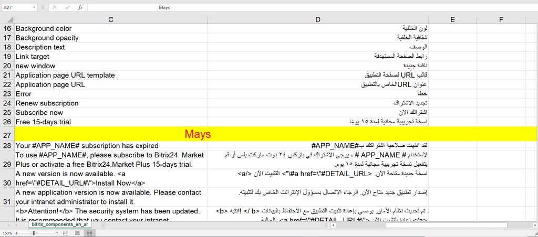Select cell 'A new version is now available'
538x237 pixels.
[111, 178]
